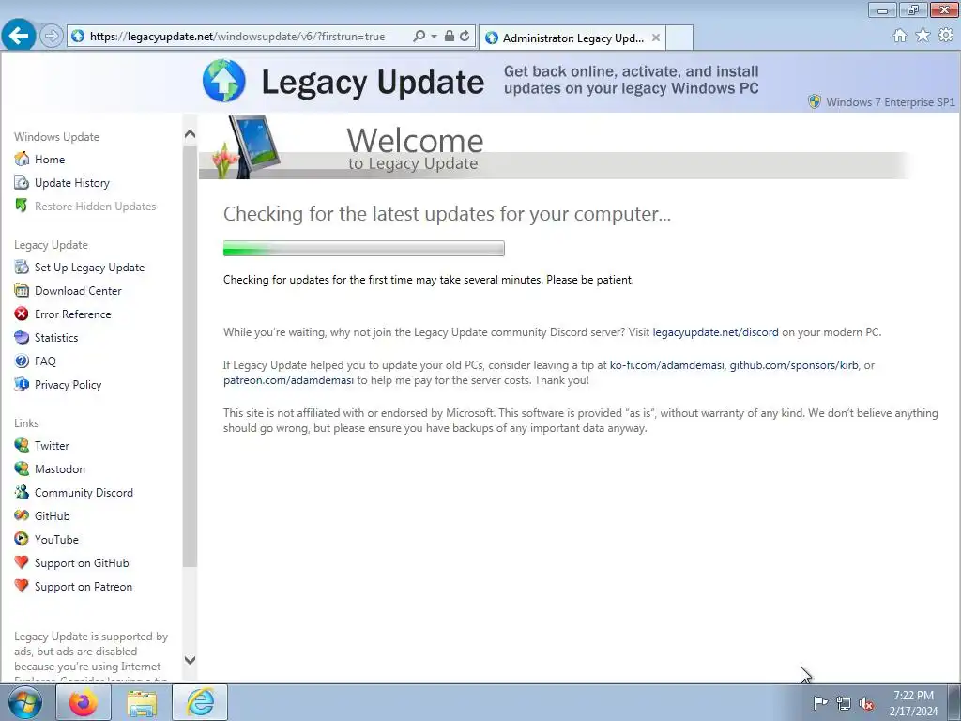Click the Mastodon globe icon
The height and width of the screenshot is (721, 961).
coord(22,469)
